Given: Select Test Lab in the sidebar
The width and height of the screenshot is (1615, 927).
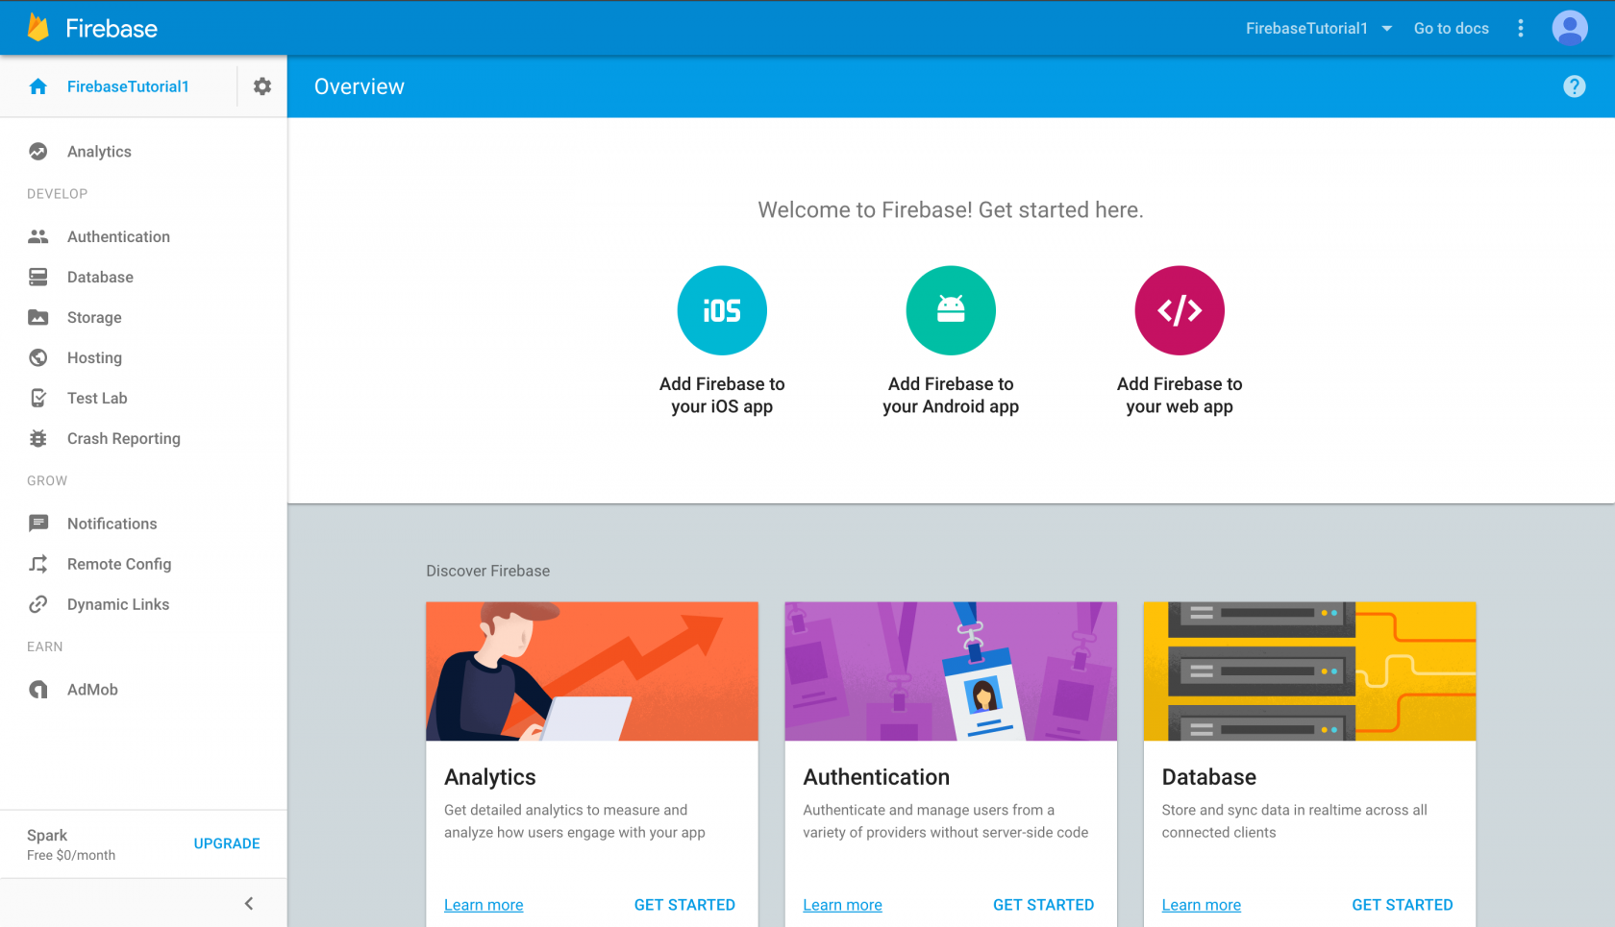Looking at the screenshot, I should 96,398.
